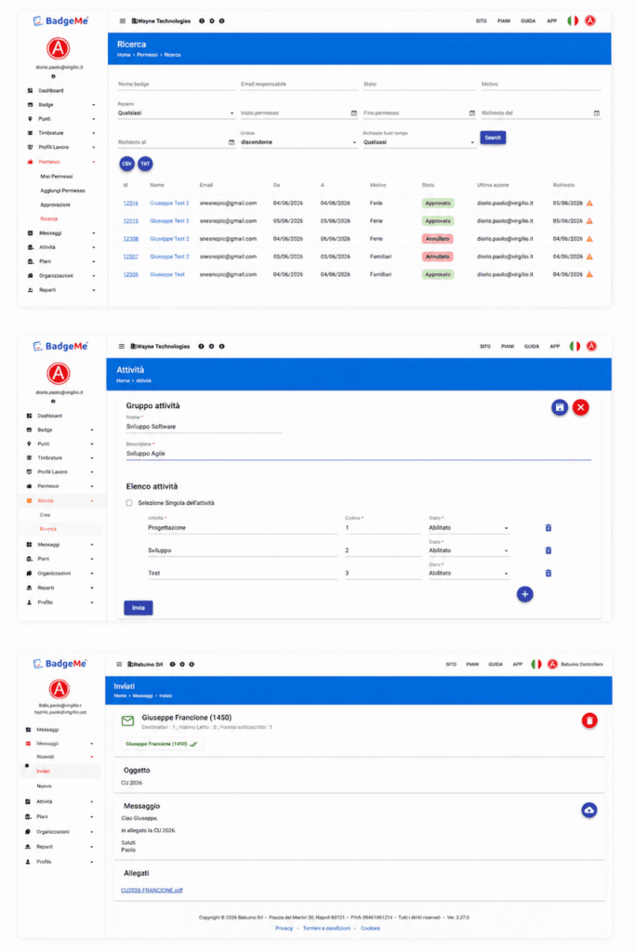Open Stato dropdown for Progettazione row
This screenshot has height=952, width=635.
click(x=469, y=528)
